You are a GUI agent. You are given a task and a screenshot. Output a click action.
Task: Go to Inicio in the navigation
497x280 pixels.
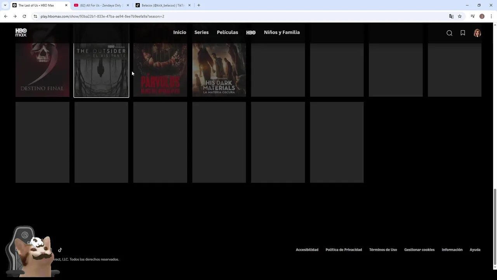point(180,32)
